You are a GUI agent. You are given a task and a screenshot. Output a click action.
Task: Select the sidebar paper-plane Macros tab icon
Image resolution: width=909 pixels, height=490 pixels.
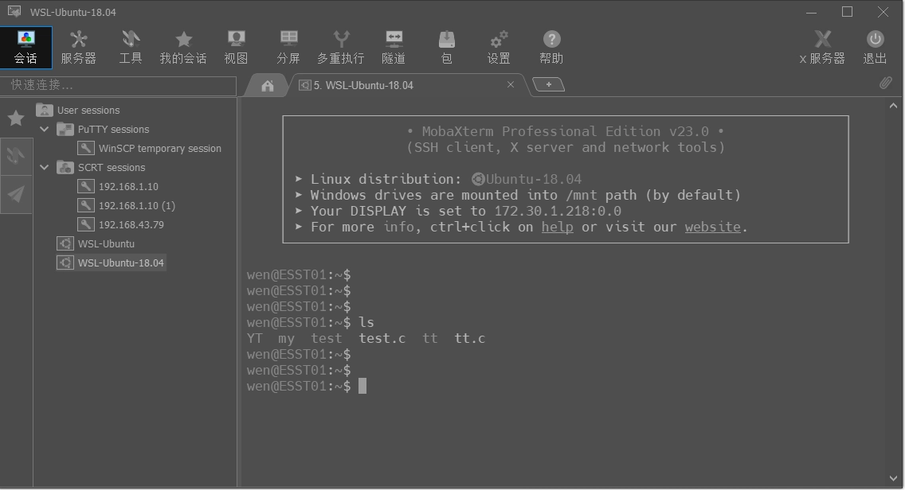click(16, 194)
